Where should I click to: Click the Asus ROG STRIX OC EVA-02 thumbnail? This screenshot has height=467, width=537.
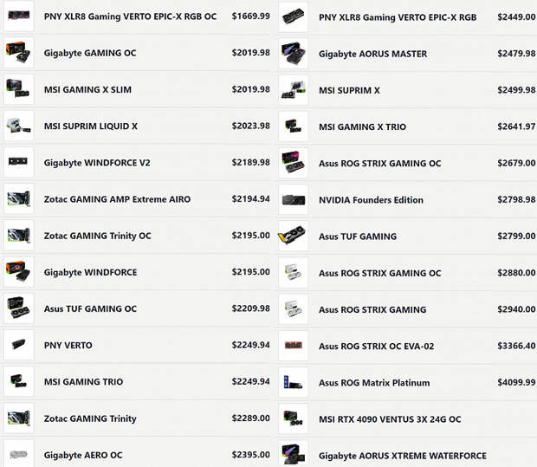click(294, 346)
